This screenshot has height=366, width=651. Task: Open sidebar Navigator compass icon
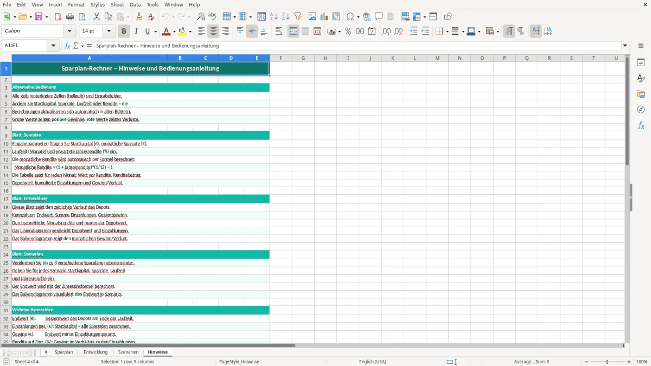[x=641, y=110]
